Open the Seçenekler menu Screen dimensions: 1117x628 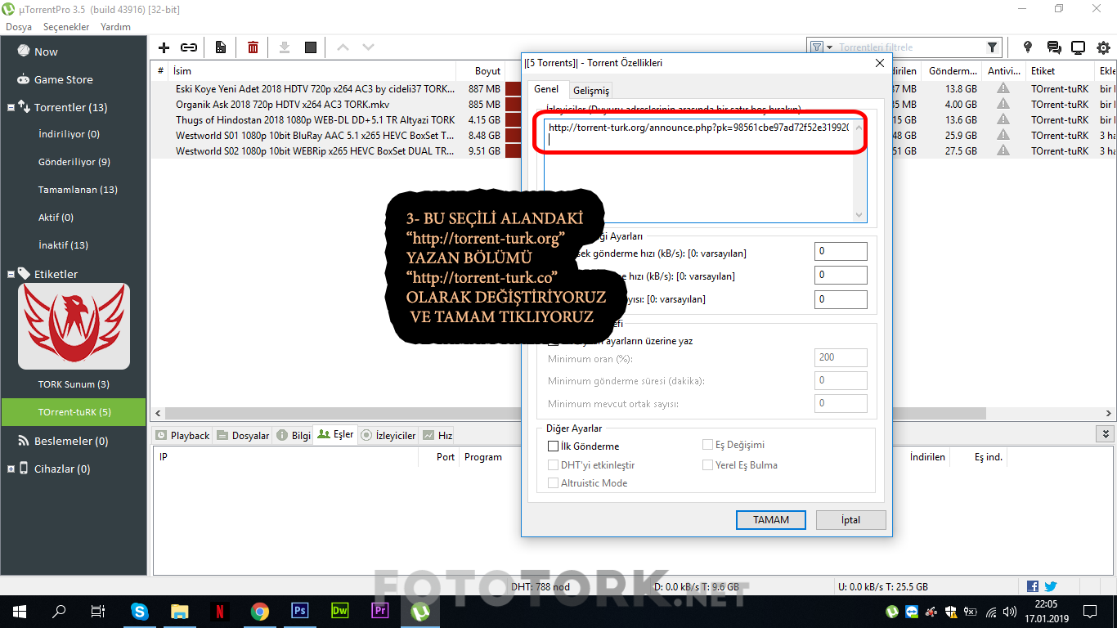(x=66, y=27)
